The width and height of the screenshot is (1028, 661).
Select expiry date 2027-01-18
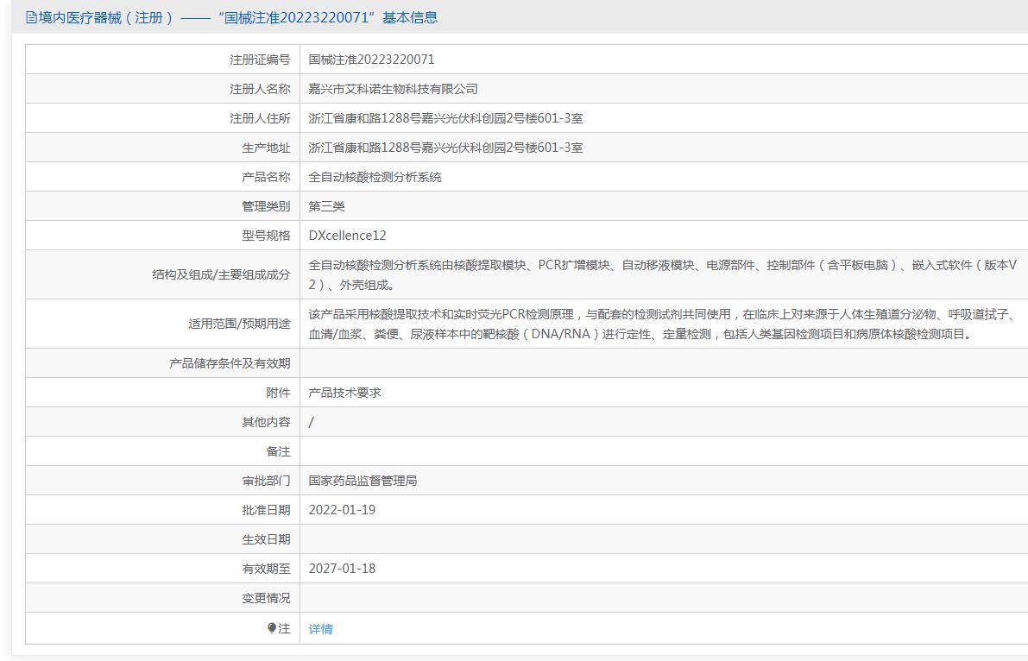(x=342, y=569)
